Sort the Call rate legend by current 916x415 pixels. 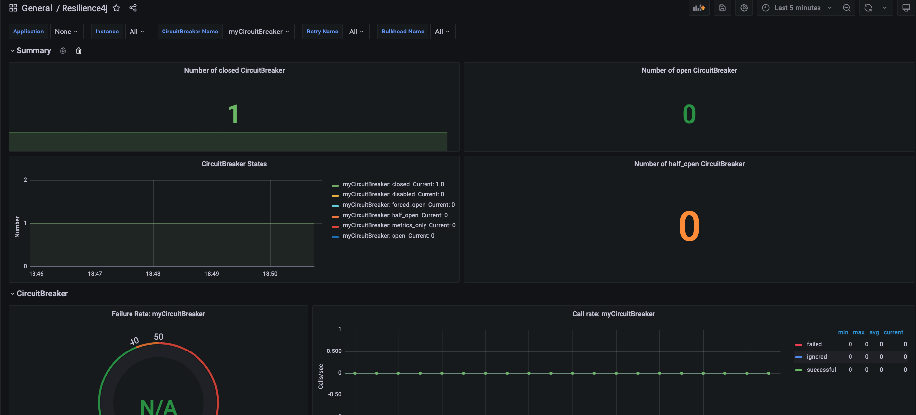pyautogui.click(x=893, y=332)
